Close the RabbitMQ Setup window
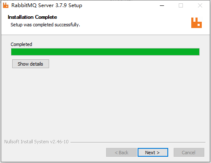 (200, 5)
